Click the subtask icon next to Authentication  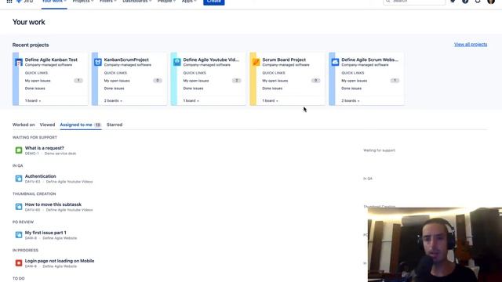pos(19,178)
